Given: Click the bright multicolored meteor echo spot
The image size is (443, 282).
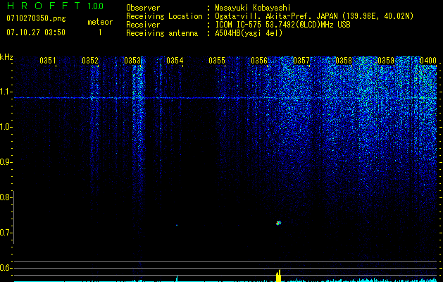Looking at the screenshot, I should click(279, 223).
